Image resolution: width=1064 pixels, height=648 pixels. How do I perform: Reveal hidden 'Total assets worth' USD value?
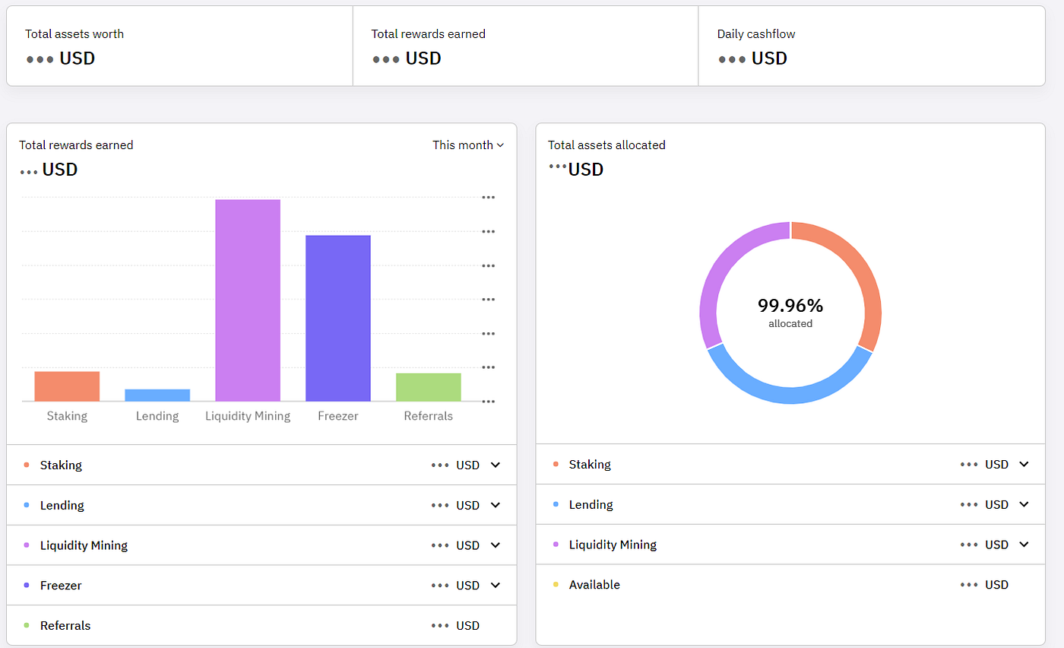[x=60, y=59]
